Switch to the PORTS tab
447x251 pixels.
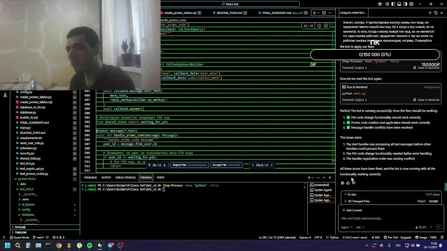(x=161, y=177)
